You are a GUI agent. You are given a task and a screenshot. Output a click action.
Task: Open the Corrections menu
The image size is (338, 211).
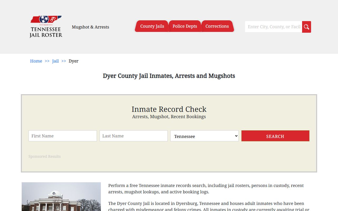point(217,26)
